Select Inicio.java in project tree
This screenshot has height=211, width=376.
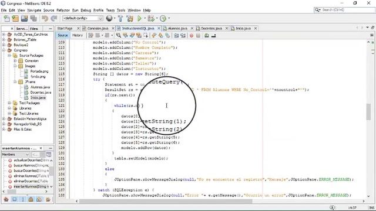(x=38, y=98)
